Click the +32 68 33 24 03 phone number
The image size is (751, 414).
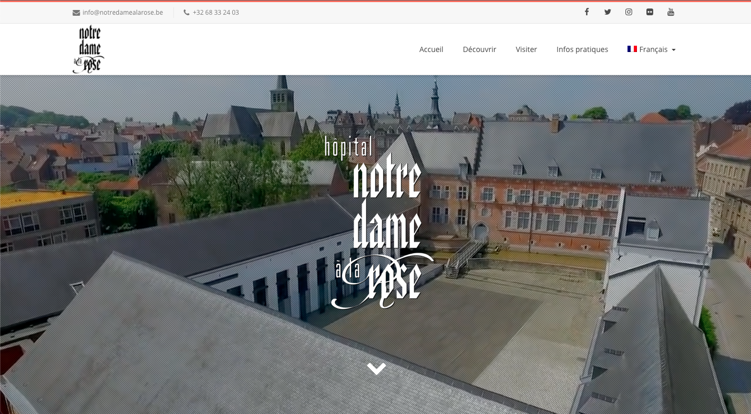[x=215, y=13]
